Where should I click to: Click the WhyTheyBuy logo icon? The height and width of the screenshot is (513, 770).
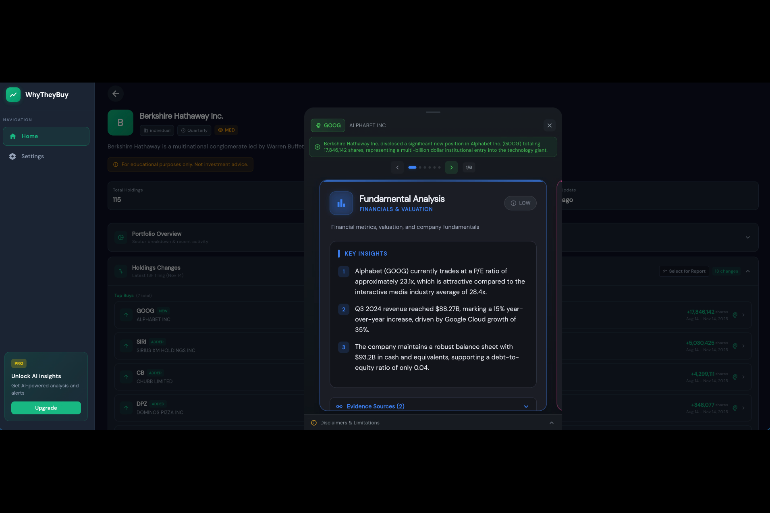tap(13, 95)
